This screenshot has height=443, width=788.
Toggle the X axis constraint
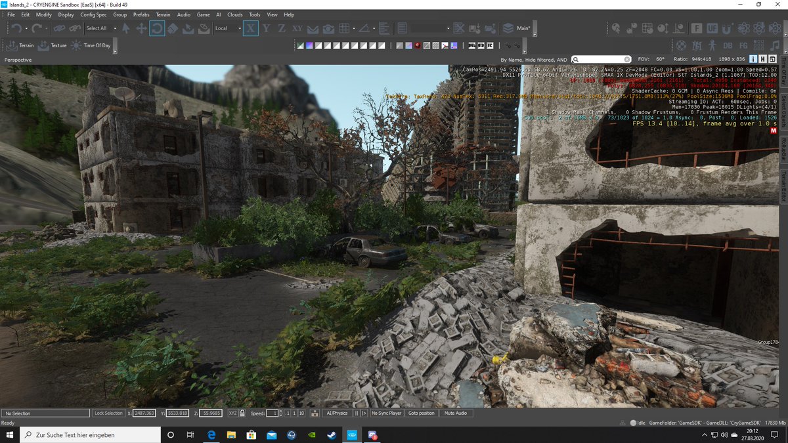[x=252, y=28]
